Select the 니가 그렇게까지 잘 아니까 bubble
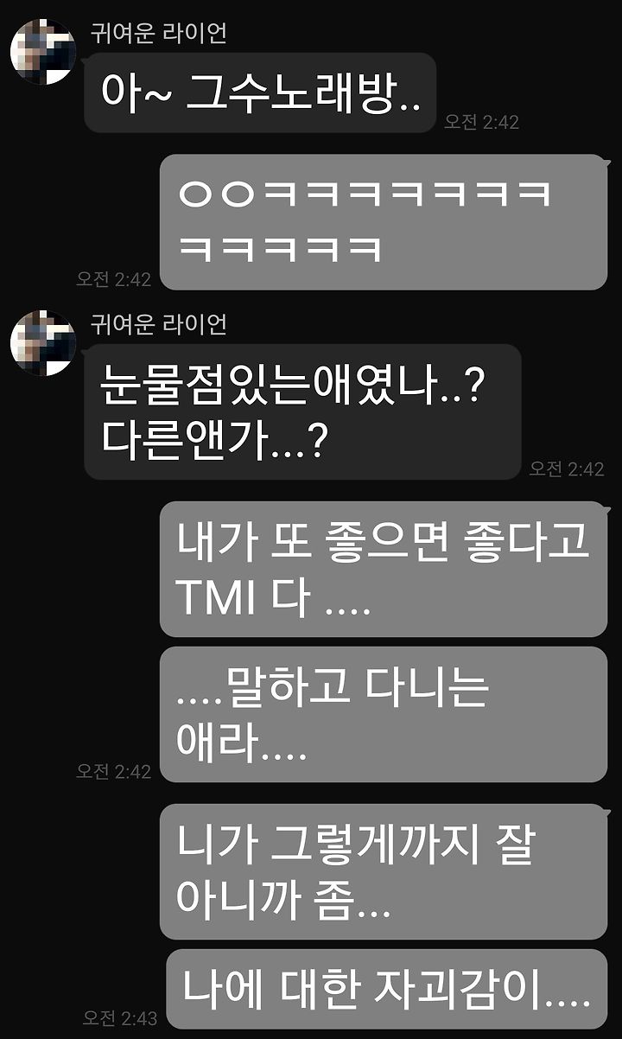 (x=384, y=871)
